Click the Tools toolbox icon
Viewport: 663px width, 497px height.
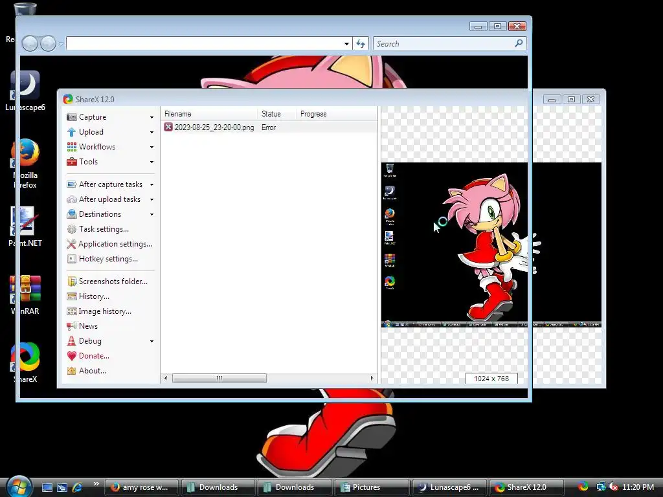pos(71,161)
